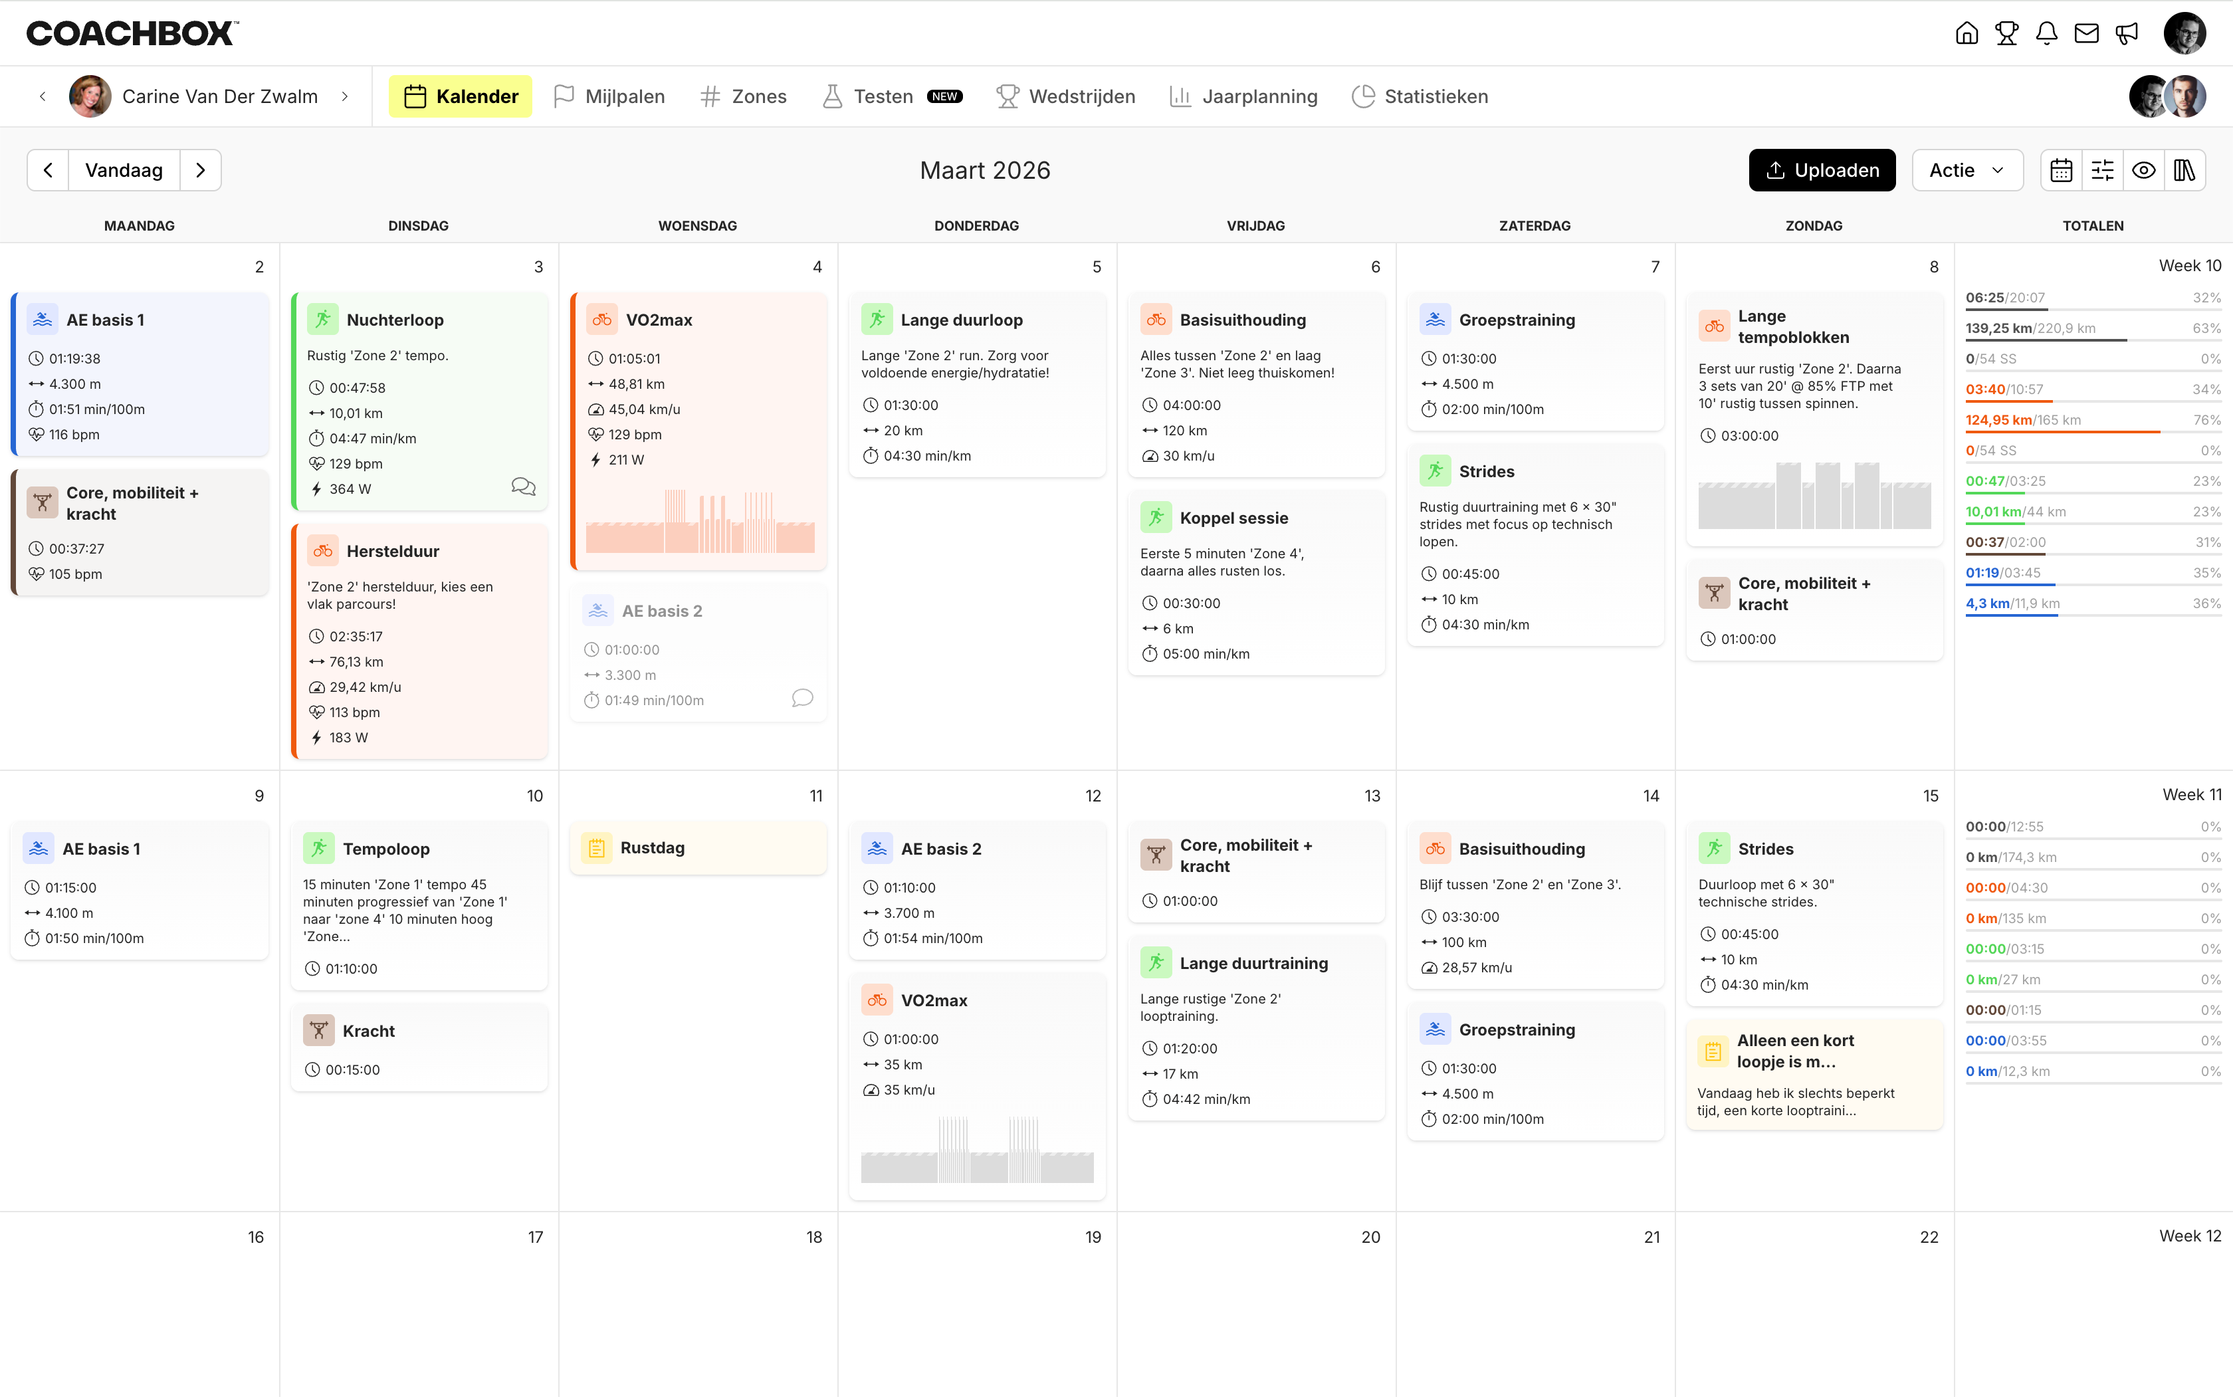
Task: Open the comment bubble on Nuchterloop workout
Action: pyautogui.click(x=524, y=487)
